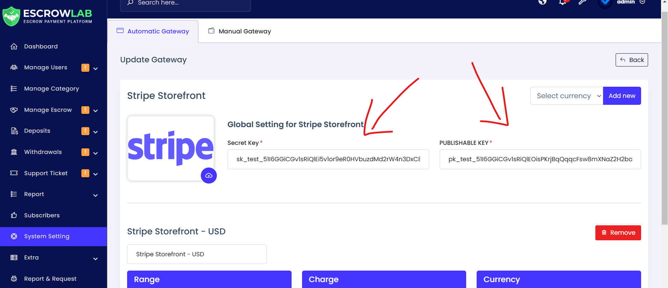Click the Subscribers thumbs-up icon
This screenshot has width=668, height=288.
[14, 215]
